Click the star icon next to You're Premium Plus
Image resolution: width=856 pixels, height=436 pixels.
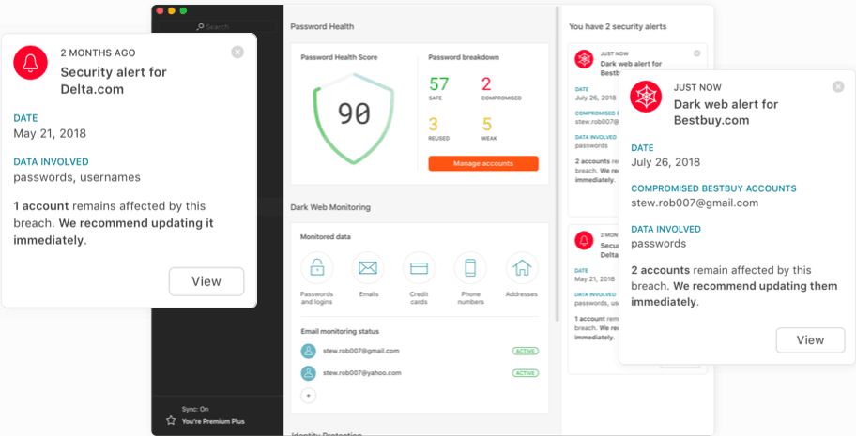pos(171,421)
